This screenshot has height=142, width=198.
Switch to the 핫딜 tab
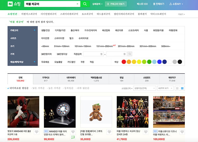point(121,79)
